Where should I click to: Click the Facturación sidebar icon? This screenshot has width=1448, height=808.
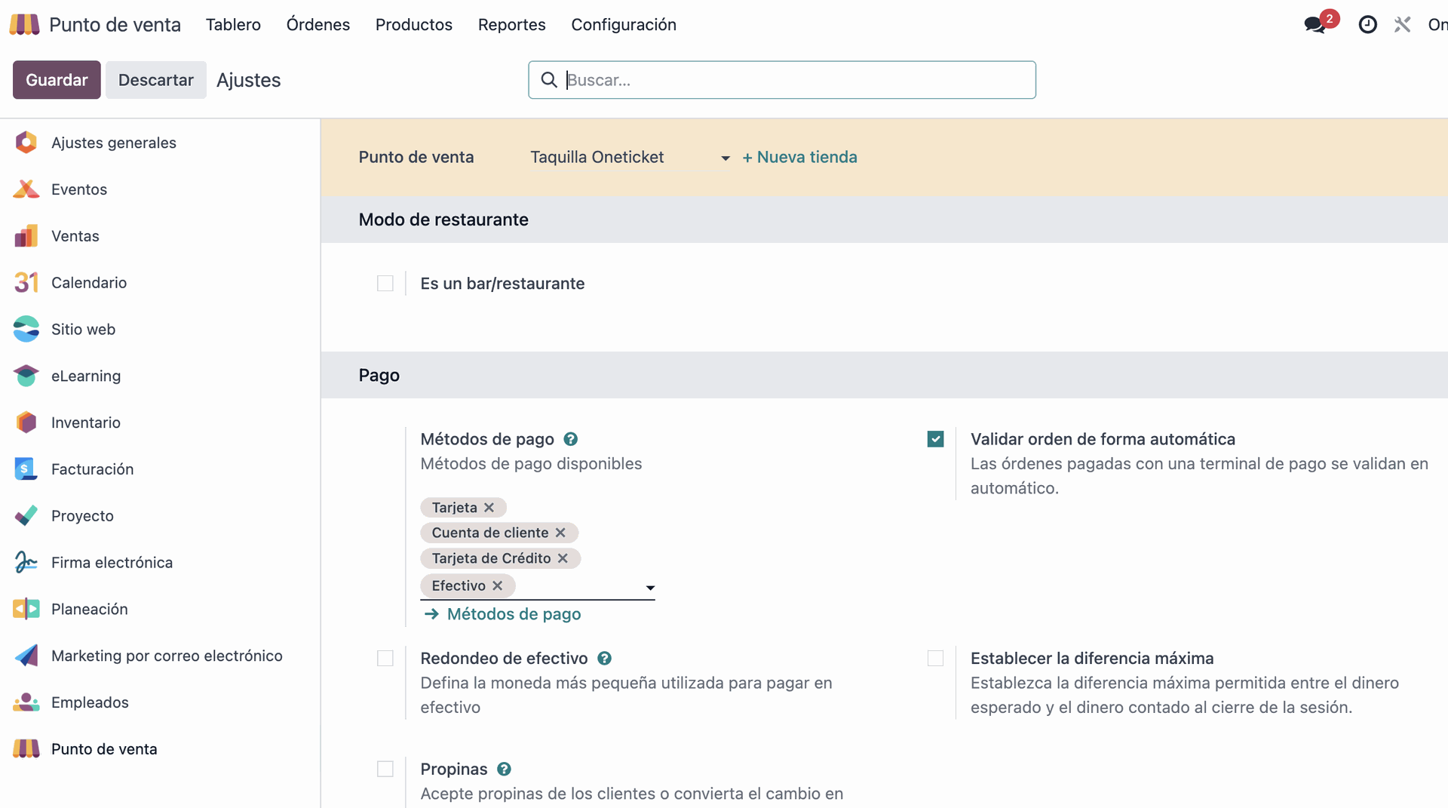pyautogui.click(x=26, y=469)
